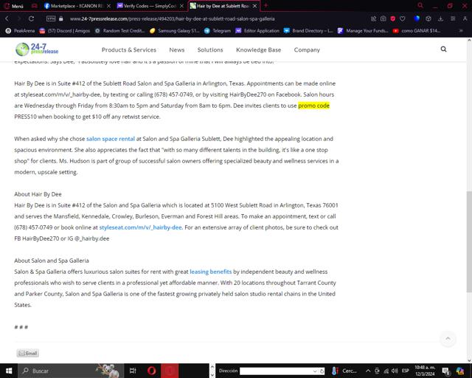Viewport: 472px width, 378px height.
Task: Open Task View on taskbar
Action: 133,371
